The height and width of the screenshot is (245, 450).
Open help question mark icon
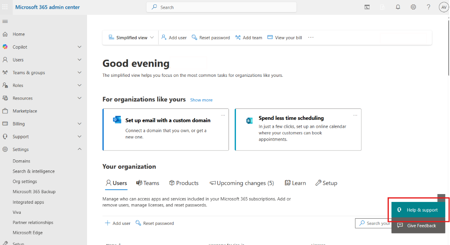tap(428, 7)
